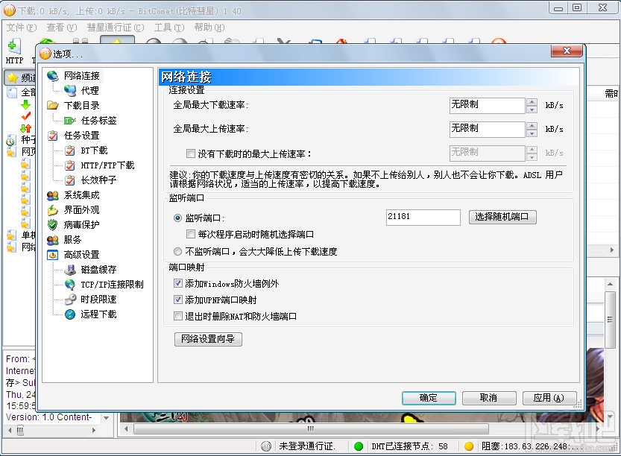Viewport: 621px width, 456px height.
Task: Click the BT下载 icon in tree
Action: click(70, 151)
